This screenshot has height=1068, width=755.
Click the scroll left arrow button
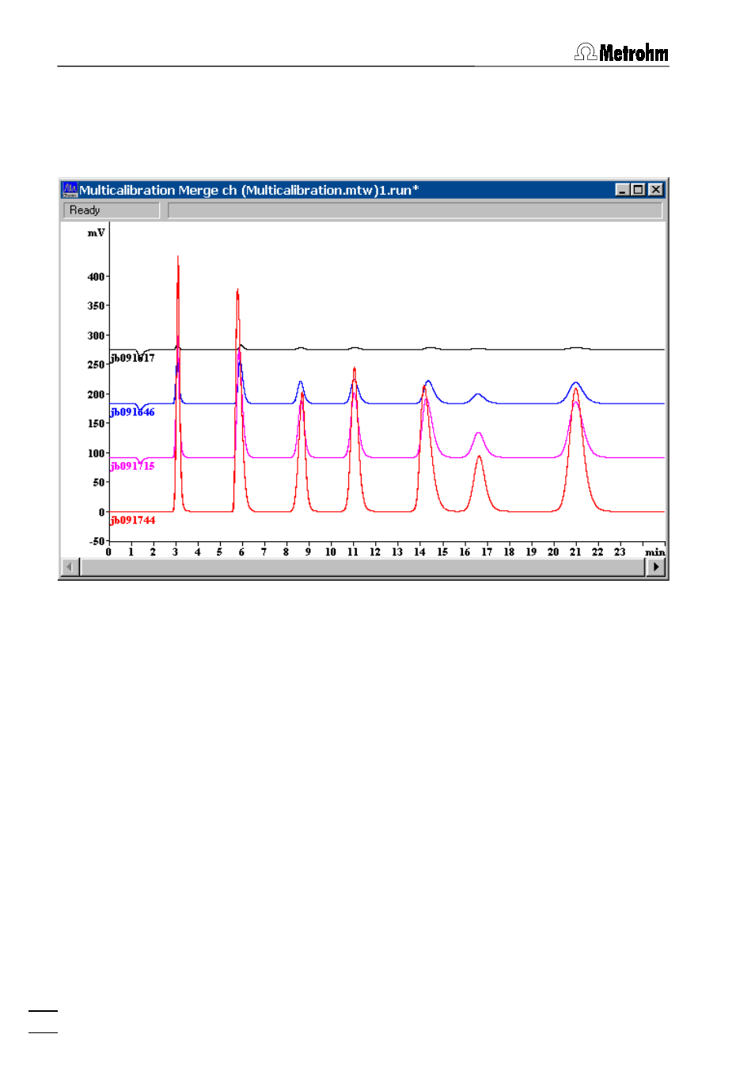(70, 566)
